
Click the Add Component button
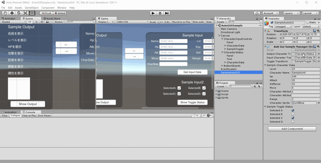(292, 129)
